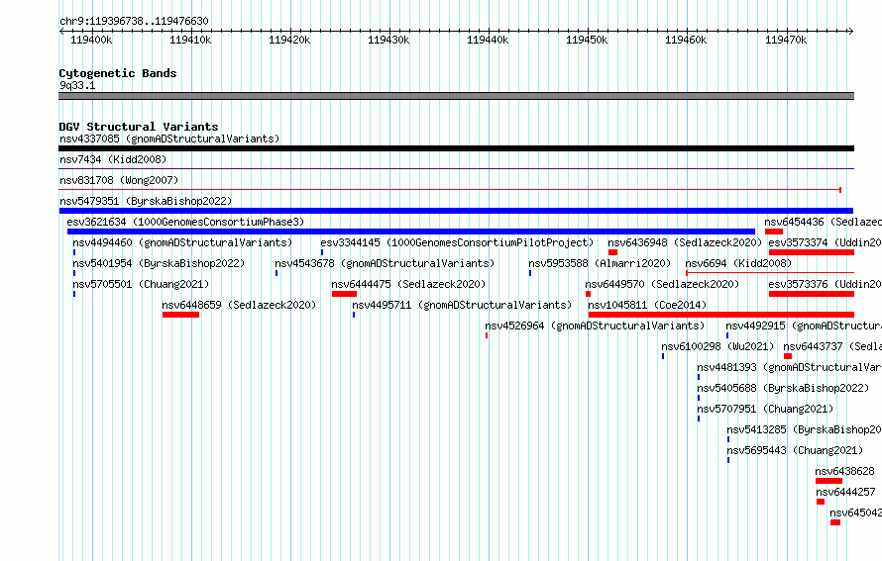Click the red nsv6444475 variant bar
Image resolution: width=882 pixels, height=561 pixels.
click(x=344, y=294)
